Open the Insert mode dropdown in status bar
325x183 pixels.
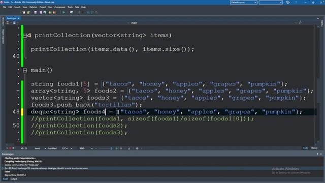[x=45, y=148]
